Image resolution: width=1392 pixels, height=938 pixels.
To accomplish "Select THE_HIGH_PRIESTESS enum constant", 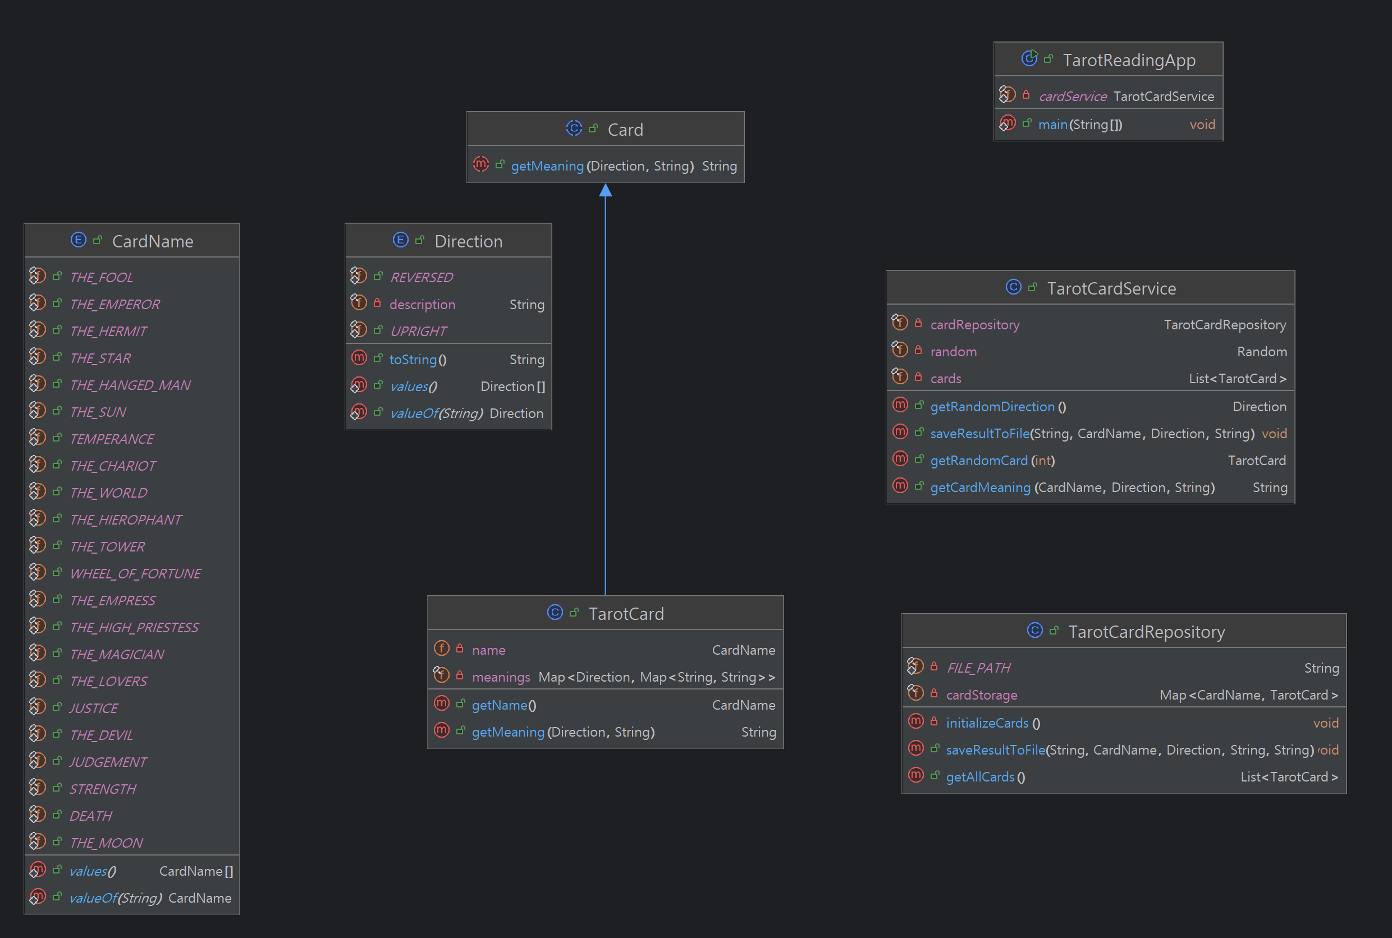I will 134,628.
